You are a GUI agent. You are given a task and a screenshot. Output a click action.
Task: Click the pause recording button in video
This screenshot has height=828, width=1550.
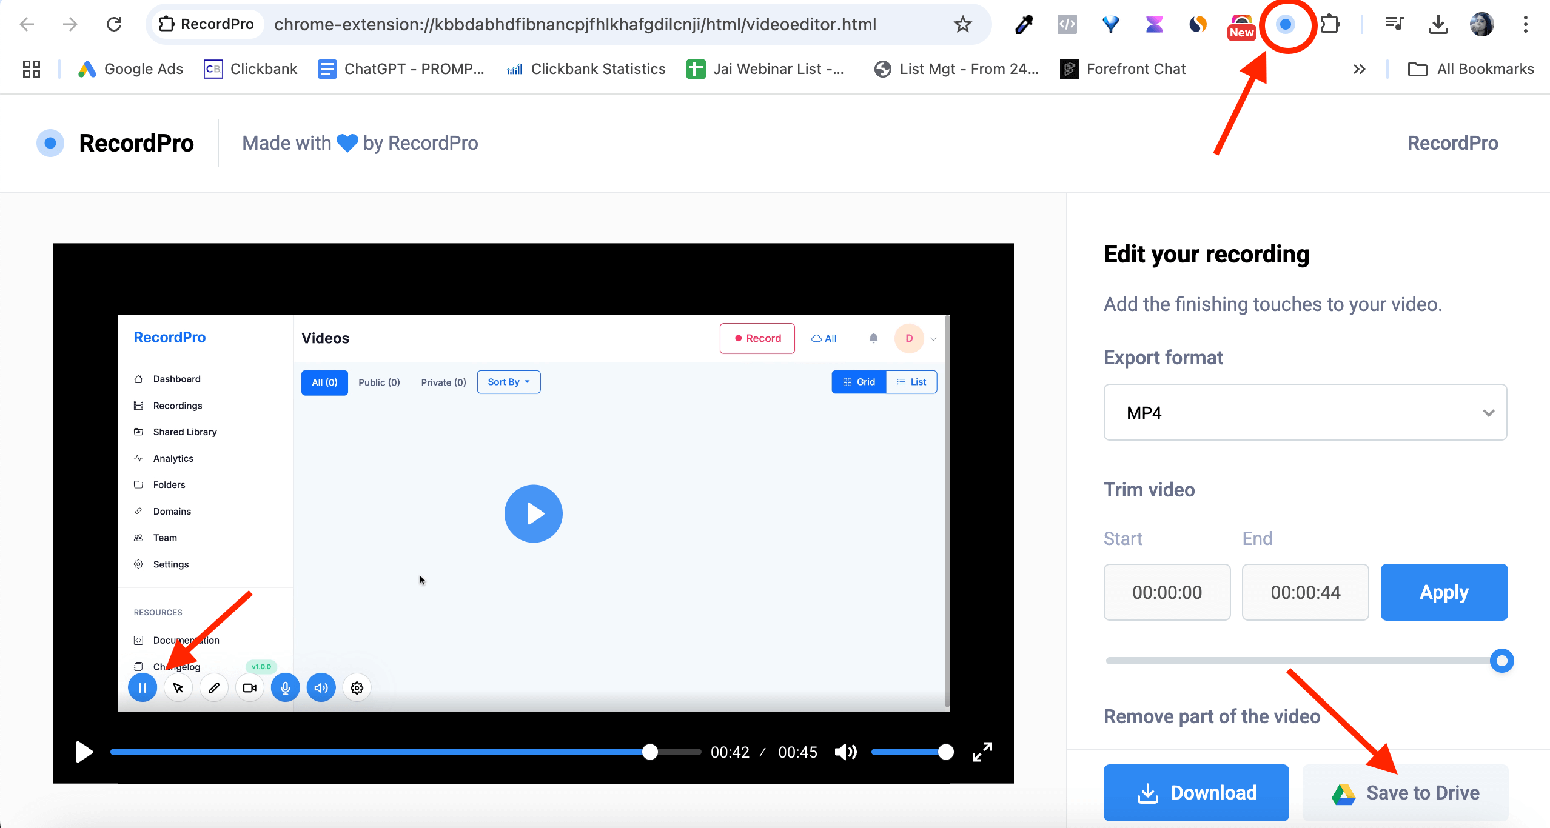[x=143, y=687]
